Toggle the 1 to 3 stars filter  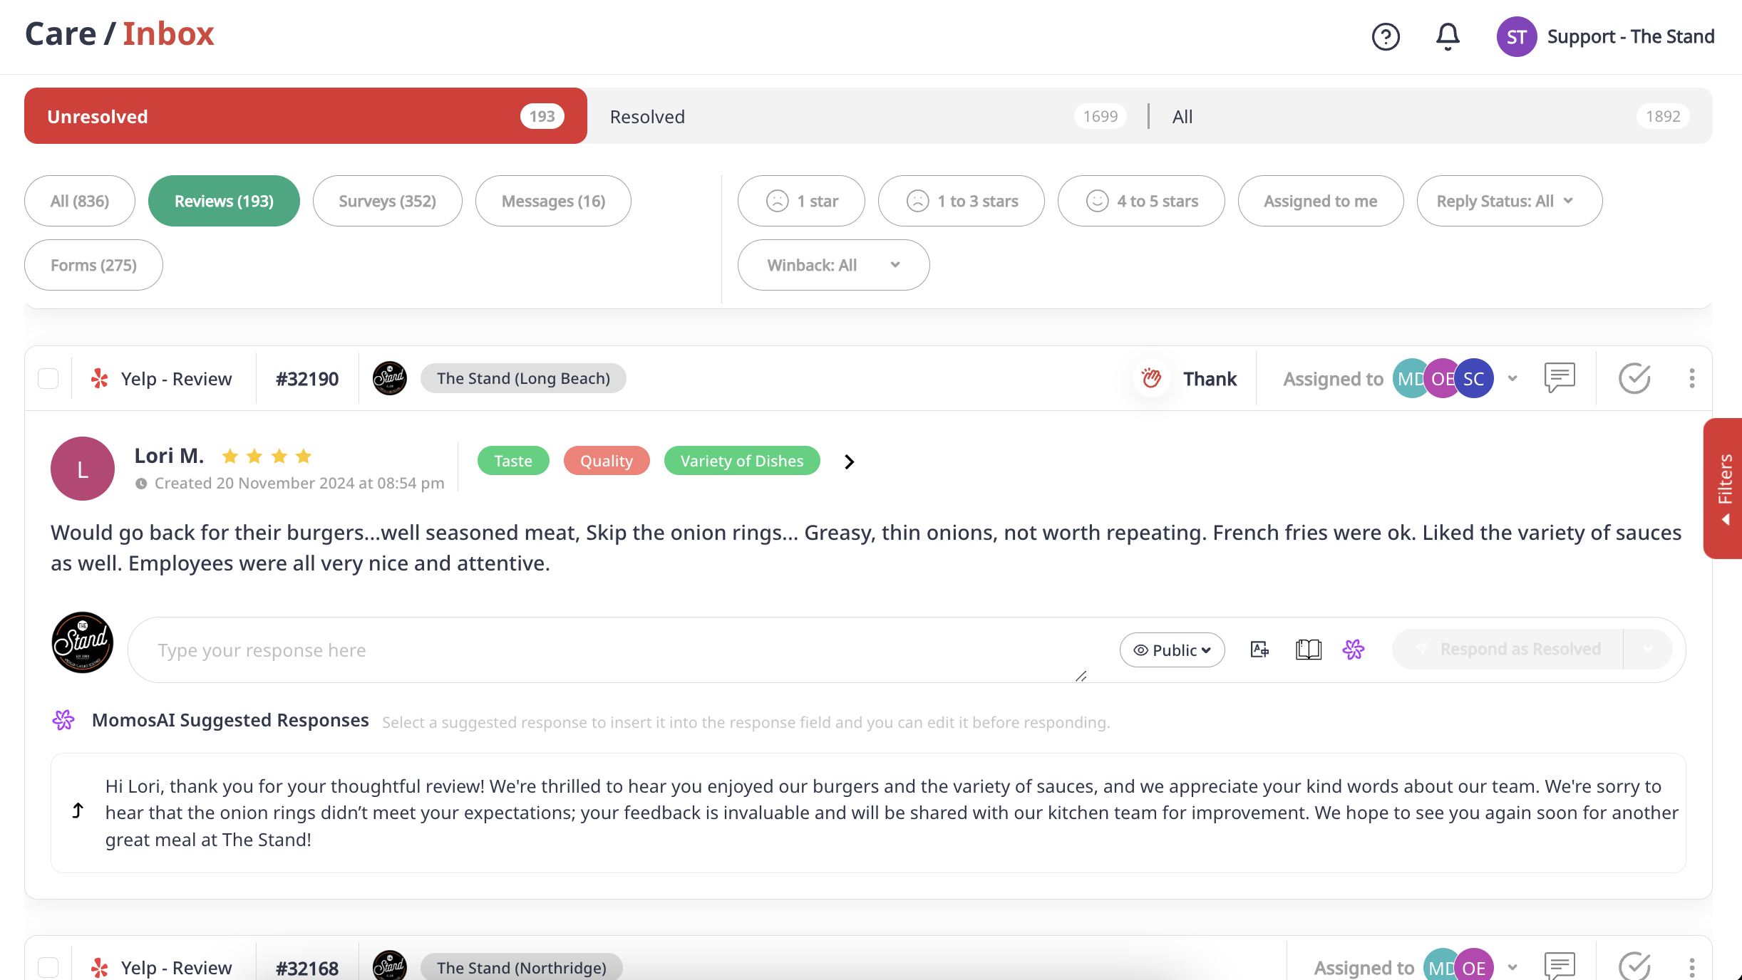(962, 201)
